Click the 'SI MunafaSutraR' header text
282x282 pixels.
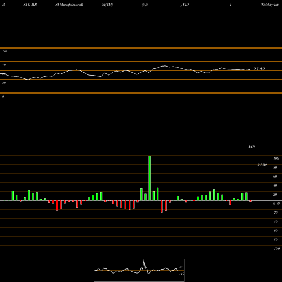69,5
